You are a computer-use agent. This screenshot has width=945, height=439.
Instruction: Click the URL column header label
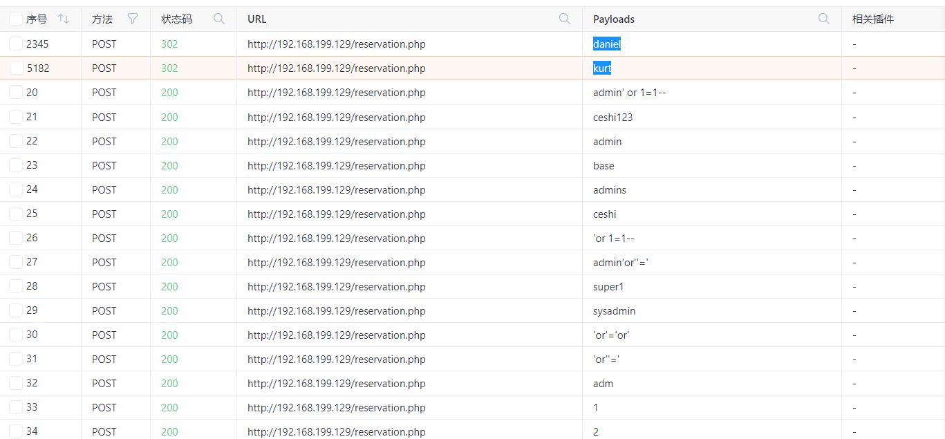[x=257, y=19]
